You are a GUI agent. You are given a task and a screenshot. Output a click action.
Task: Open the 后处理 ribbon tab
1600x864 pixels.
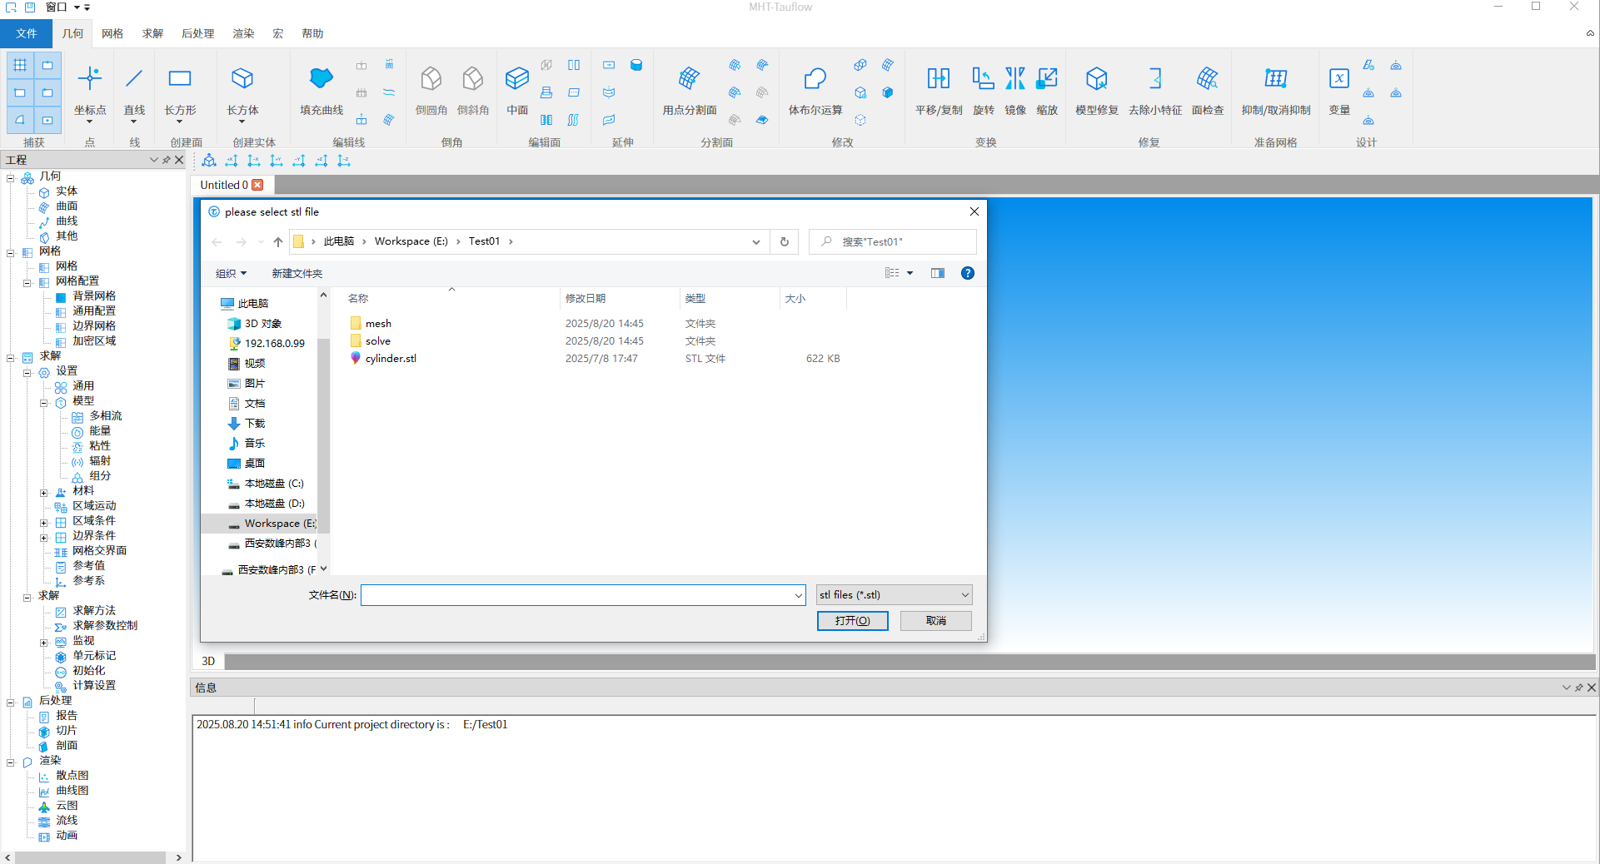pos(197,34)
